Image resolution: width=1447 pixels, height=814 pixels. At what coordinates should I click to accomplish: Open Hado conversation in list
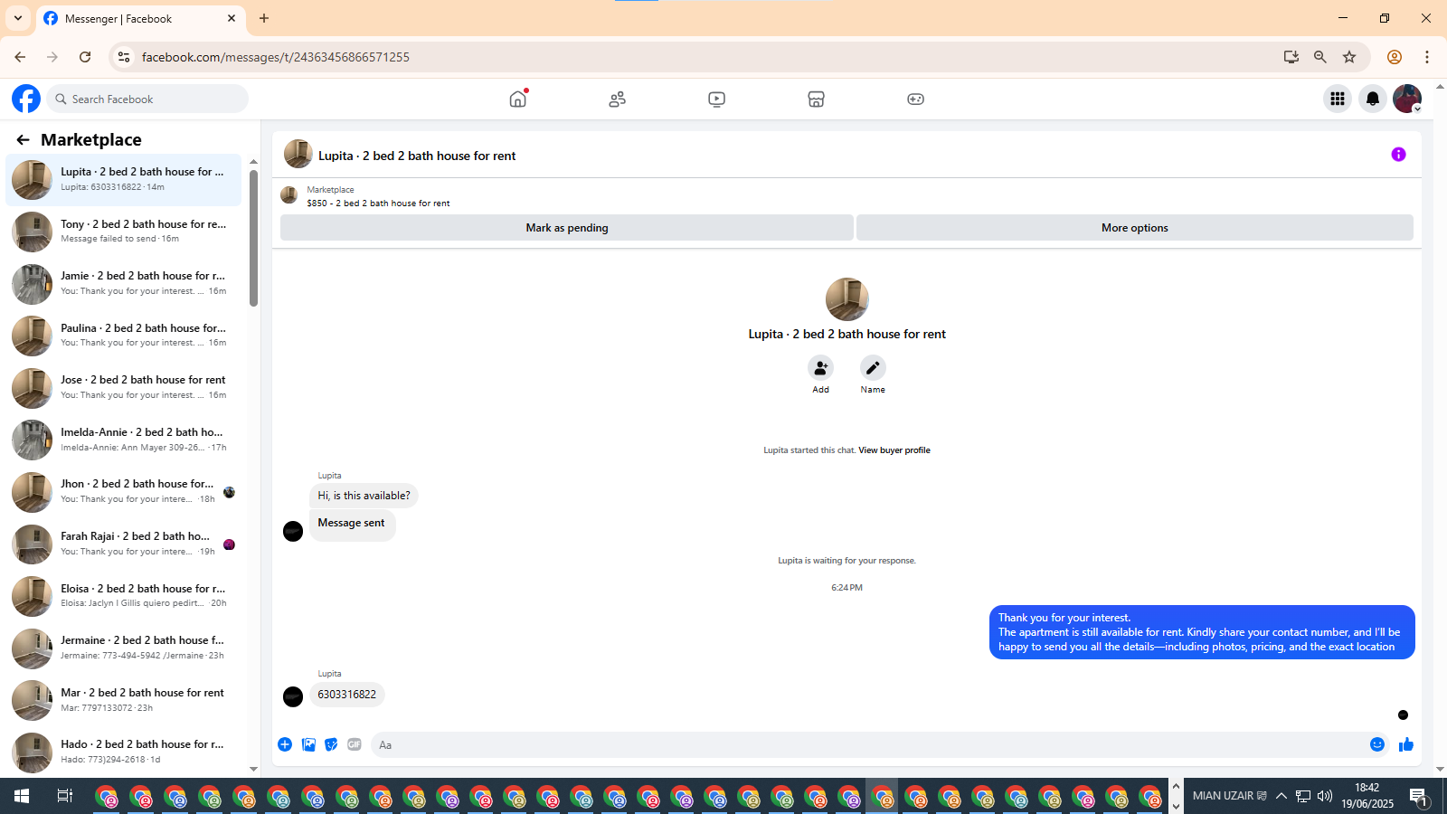[x=124, y=752]
